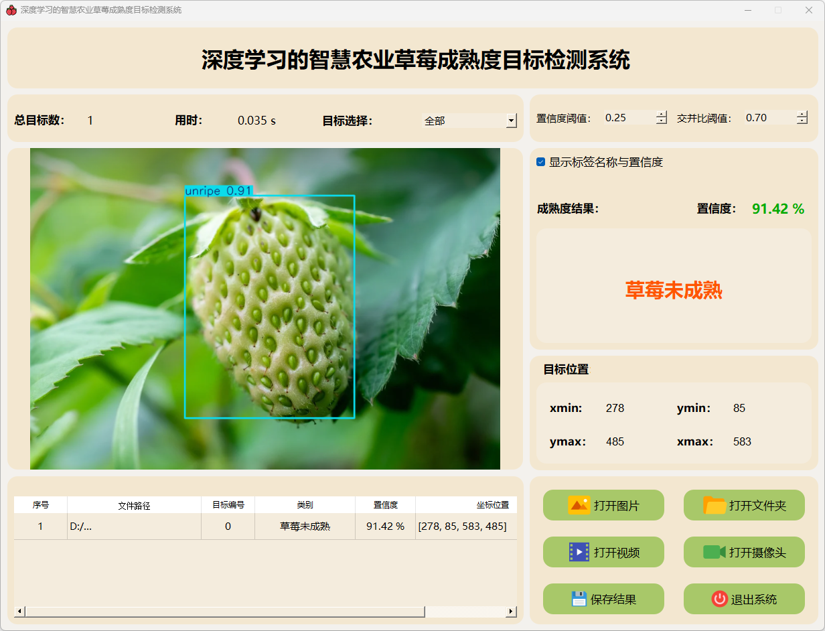Click the table scrollbar right arrow
The height and width of the screenshot is (631, 825).
pos(511,612)
